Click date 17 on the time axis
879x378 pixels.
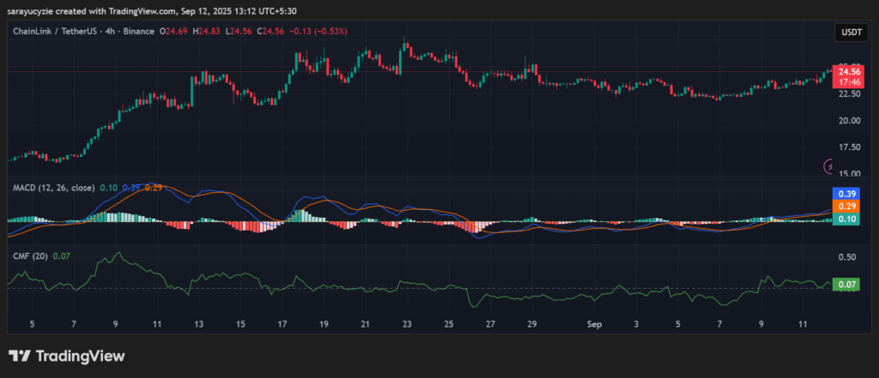(282, 324)
